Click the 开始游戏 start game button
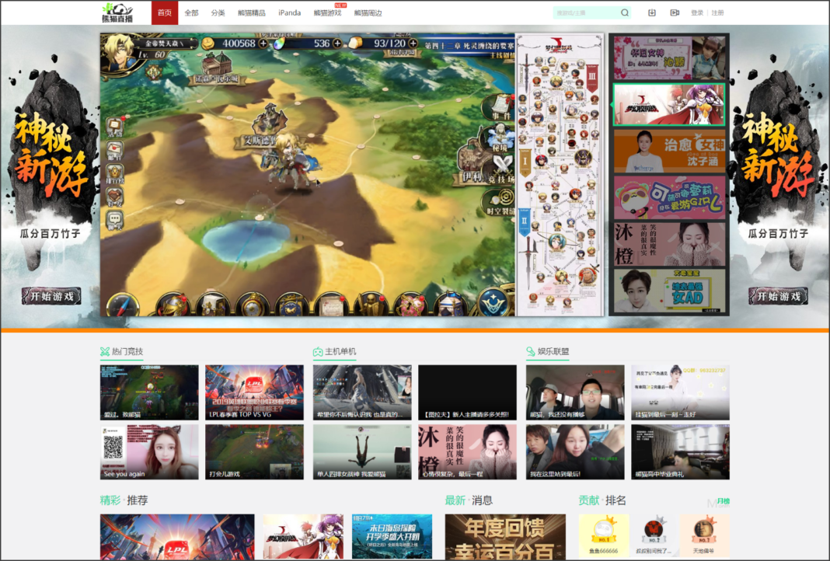The width and height of the screenshot is (830, 561). [50, 296]
